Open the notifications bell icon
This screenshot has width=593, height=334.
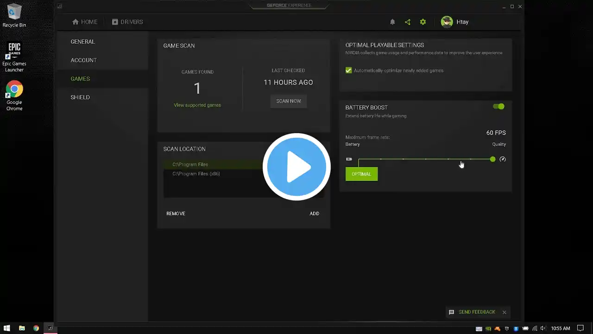pos(392,22)
